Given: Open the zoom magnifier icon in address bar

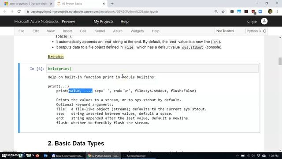Looking at the screenshot, I should pos(216,11).
